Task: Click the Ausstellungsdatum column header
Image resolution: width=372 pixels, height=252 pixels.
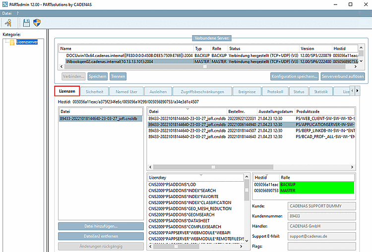Action: tap(276, 111)
